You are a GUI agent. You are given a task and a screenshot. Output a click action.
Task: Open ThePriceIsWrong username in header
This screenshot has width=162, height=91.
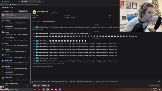click(x=43, y=11)
